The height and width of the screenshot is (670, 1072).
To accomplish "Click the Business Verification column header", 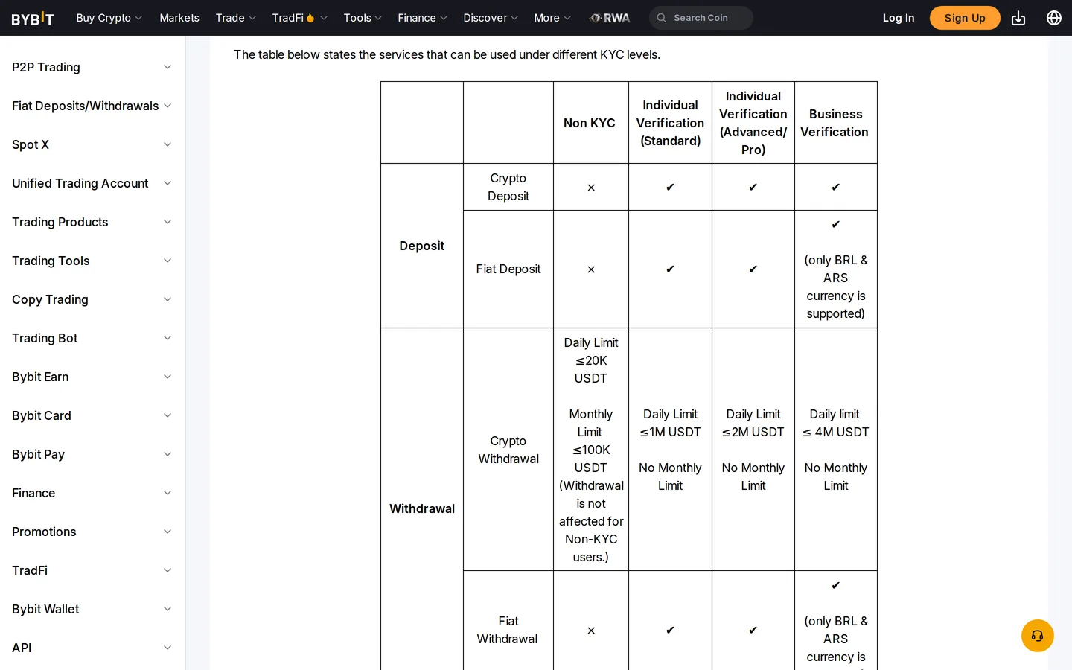I will click(x=835, y=123).
